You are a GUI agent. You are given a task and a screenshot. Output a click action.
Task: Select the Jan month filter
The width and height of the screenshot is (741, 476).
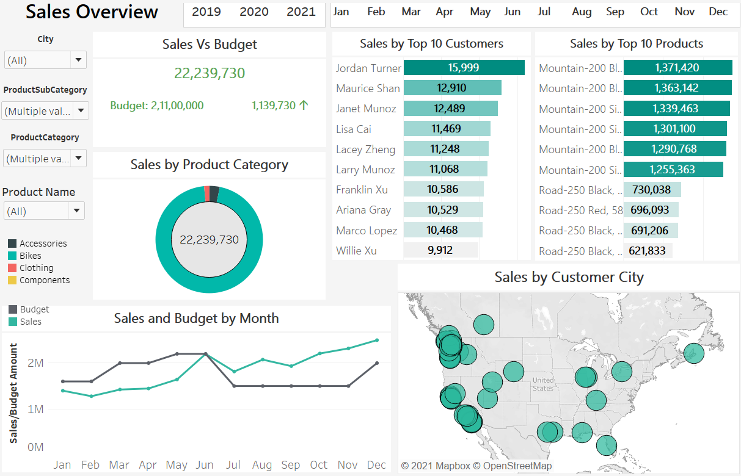(x=341, y=12)
